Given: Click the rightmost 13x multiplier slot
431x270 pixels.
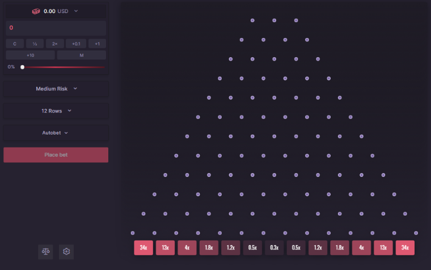Looking at the screenshot, I should [383, 248].
